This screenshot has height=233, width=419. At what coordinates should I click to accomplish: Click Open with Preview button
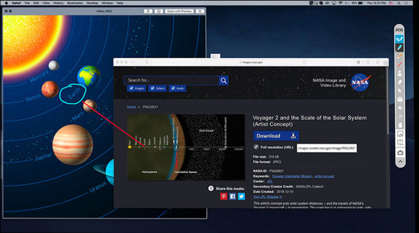point(180,11)
